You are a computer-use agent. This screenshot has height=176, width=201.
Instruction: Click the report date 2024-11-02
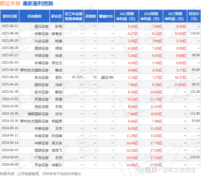tap(10, 99)
